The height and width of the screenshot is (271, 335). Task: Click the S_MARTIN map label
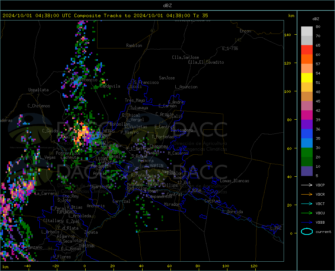pyautogui.click(x=154, y=166)
